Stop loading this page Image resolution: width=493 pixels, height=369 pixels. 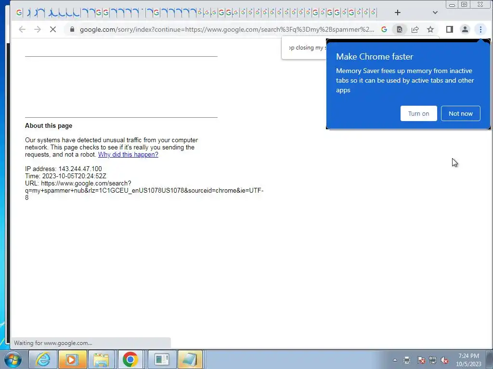[53, 29]
